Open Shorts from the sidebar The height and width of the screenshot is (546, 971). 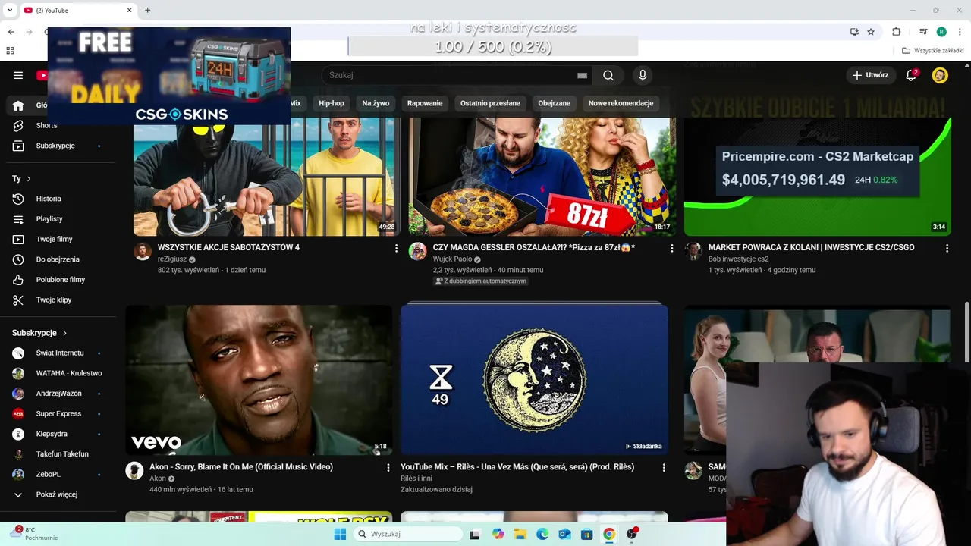point(46,125)
